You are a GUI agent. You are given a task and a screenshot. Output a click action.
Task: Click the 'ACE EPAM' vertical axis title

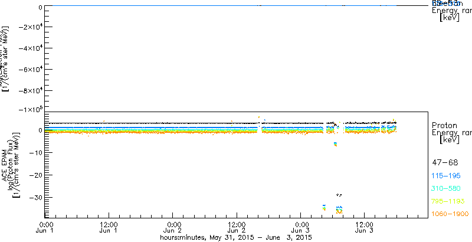pyautogui.click(x=5, y=164)
